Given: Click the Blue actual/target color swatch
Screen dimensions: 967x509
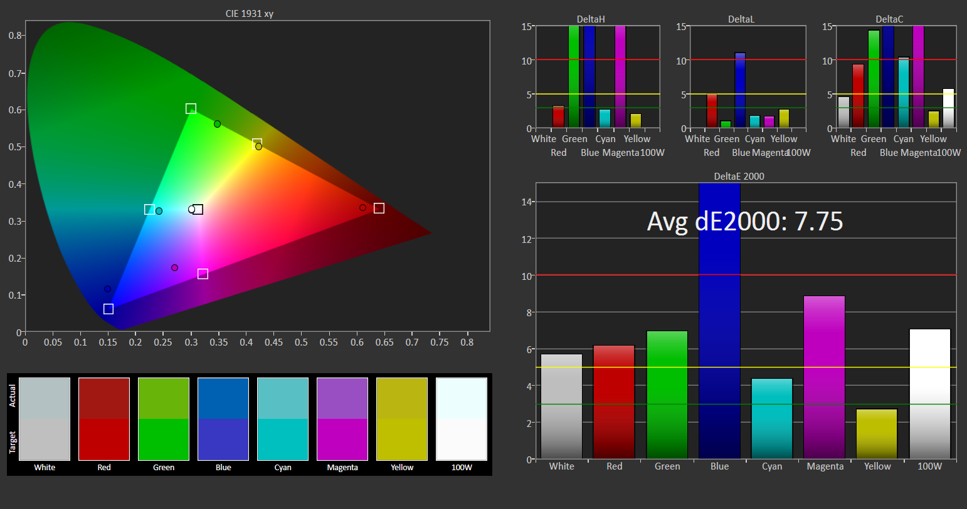Looking at the screenshot, I should (x=223, y=419).
